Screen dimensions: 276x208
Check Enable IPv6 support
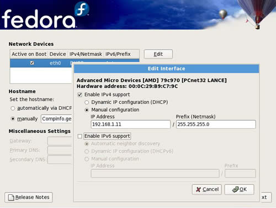[x=80, y=136]
